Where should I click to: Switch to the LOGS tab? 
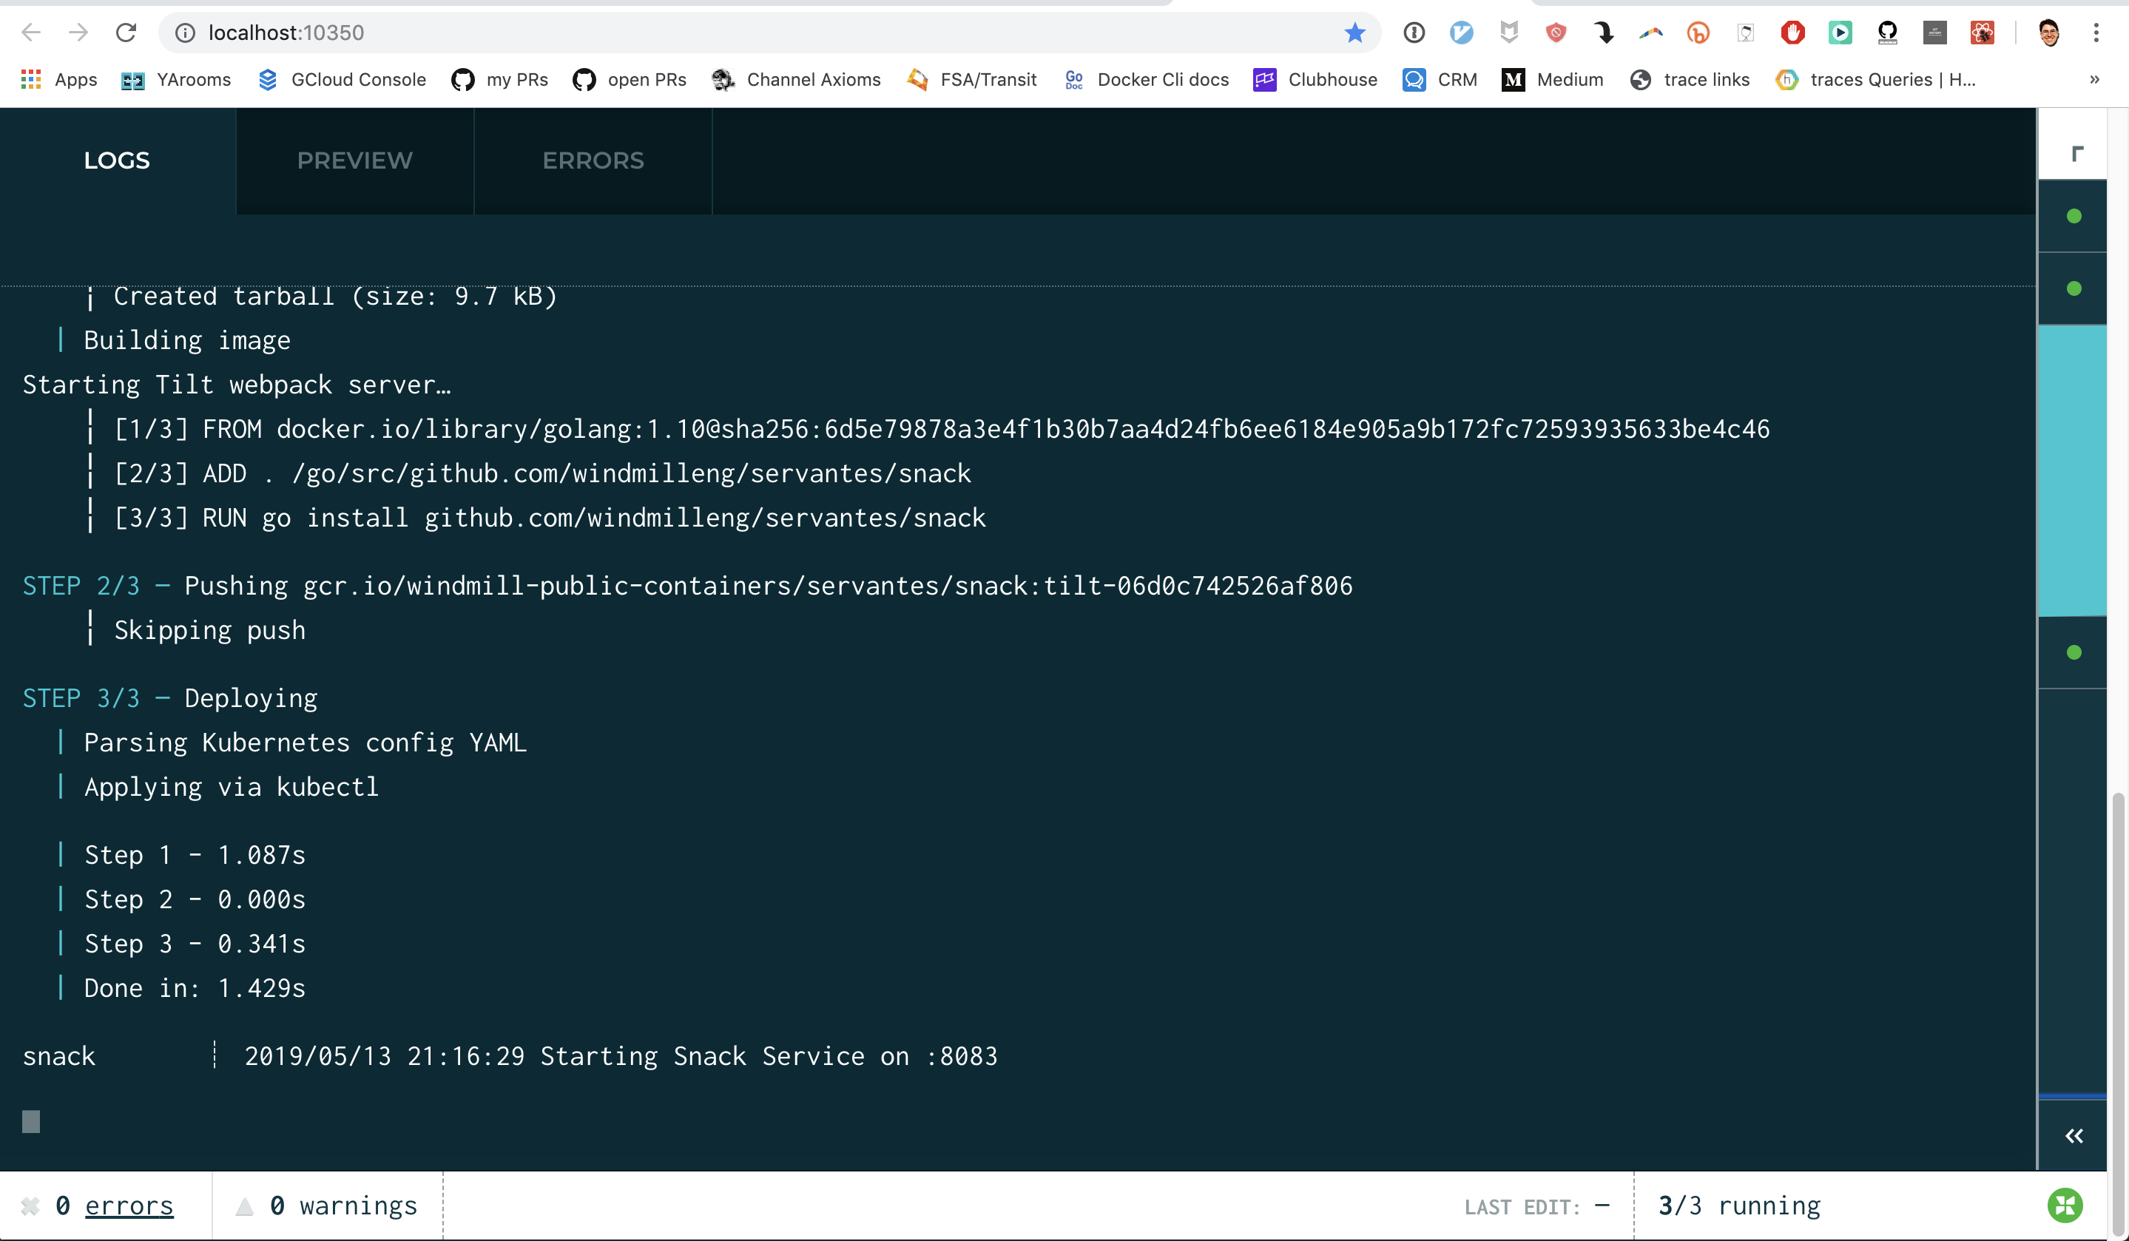point(117,160)
